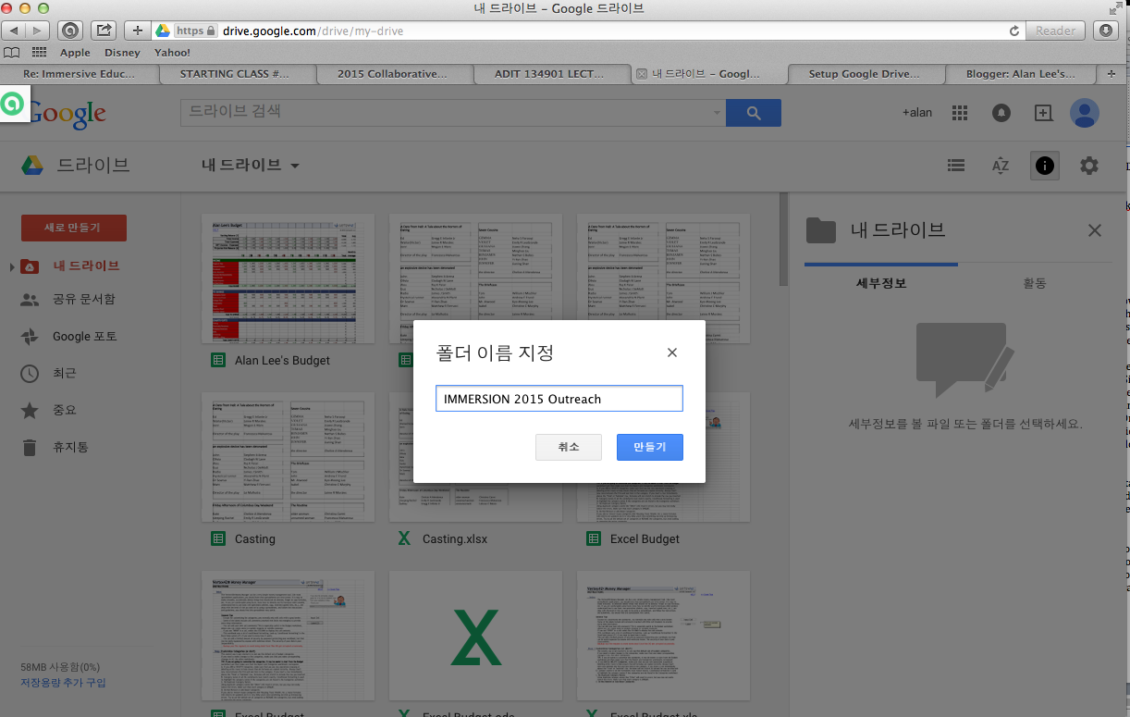Viewport: 1130px width, 717px height.
Task: Switch to Setup Google Drive browser tab
Action: tap(866, 74)
